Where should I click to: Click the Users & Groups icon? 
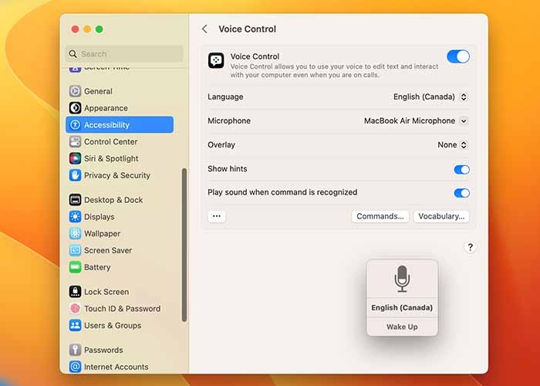(75, 325)
